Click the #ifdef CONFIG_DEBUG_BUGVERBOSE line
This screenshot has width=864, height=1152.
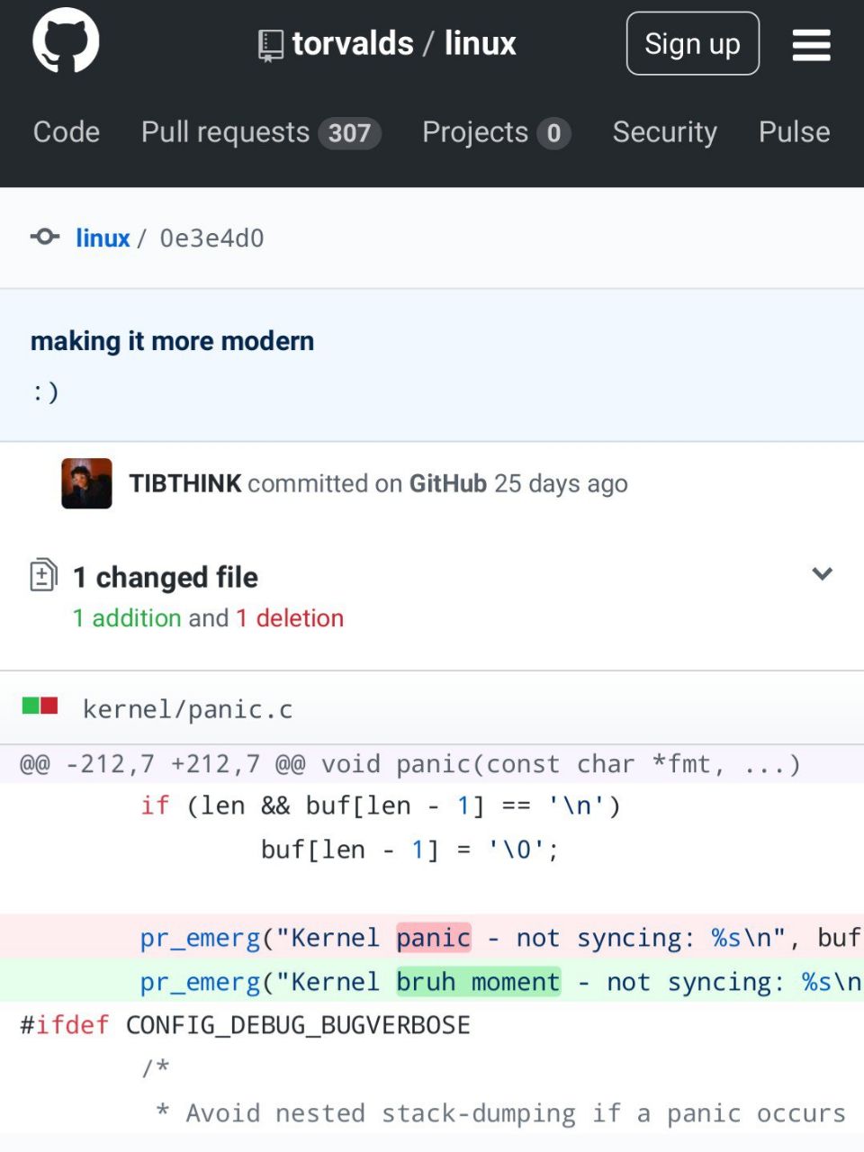(x=432, y=1024)
